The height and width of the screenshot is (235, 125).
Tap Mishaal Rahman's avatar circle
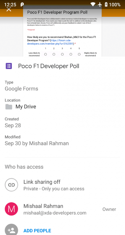11,209
